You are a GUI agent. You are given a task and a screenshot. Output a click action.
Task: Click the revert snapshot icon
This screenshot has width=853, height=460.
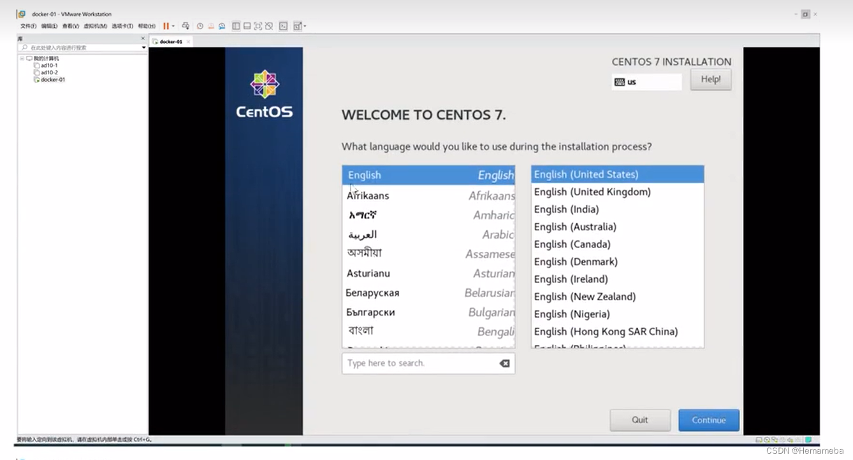pos(210,26)
